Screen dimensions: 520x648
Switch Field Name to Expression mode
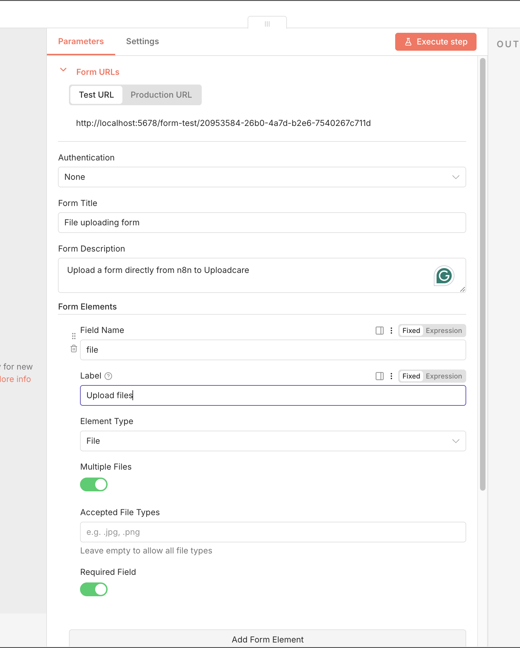[x=443, y=331]
